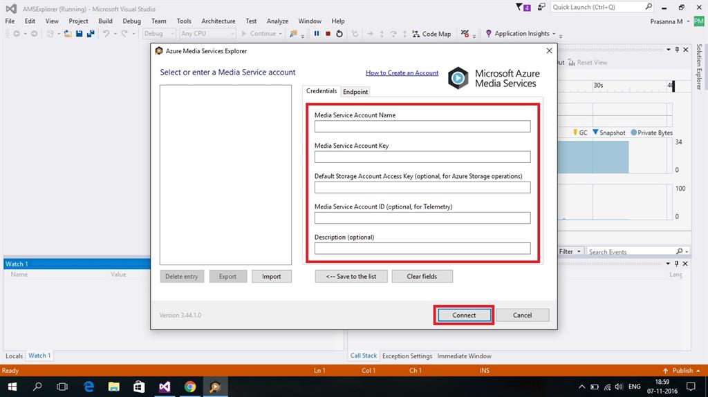Focus the Media Service Account Key field
The width and height of the screenshot is (708, 397).
coord(422,157)
